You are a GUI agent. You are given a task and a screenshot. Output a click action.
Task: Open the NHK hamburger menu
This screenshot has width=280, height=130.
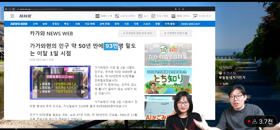(x=12, y=16)
